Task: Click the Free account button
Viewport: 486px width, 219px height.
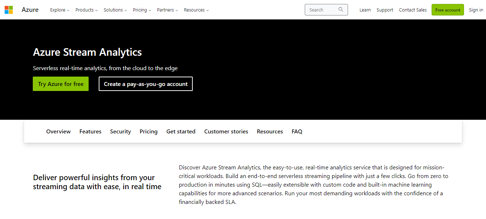Action: [447, 10]
